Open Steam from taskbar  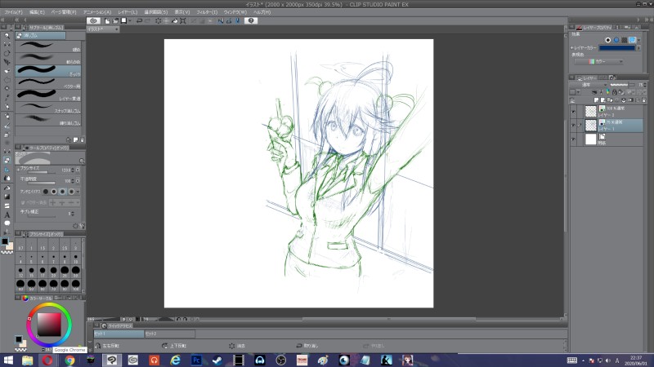pos(217,360)
